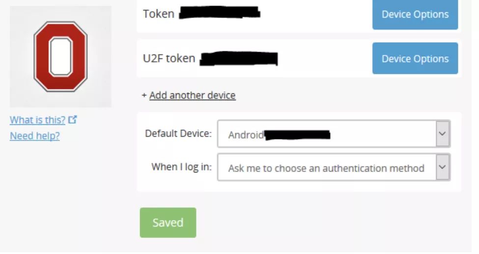The image size is (479, 254).
Task: Click the 'Token' device label
Action: pyautogui.click(x=158, y=14)
